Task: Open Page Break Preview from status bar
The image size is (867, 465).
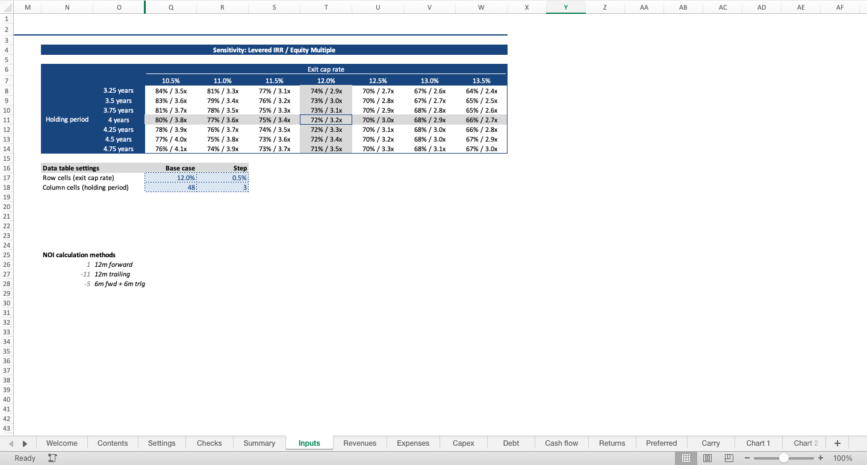Action: point(729,458)
